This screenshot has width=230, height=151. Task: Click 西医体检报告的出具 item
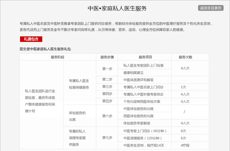click(139, 116)
